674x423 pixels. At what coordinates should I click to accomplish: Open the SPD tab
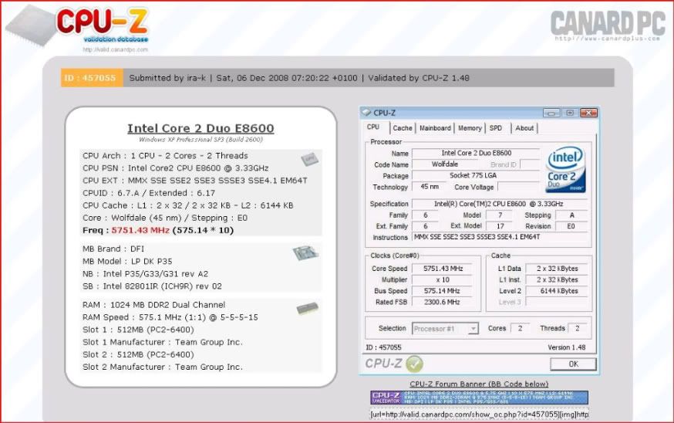pyautogui.click(x=496, y=128)
